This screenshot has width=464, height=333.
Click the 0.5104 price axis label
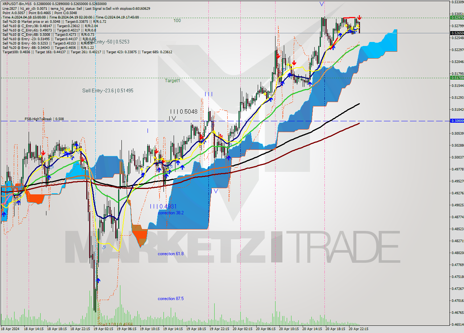[x=457, y=109]
